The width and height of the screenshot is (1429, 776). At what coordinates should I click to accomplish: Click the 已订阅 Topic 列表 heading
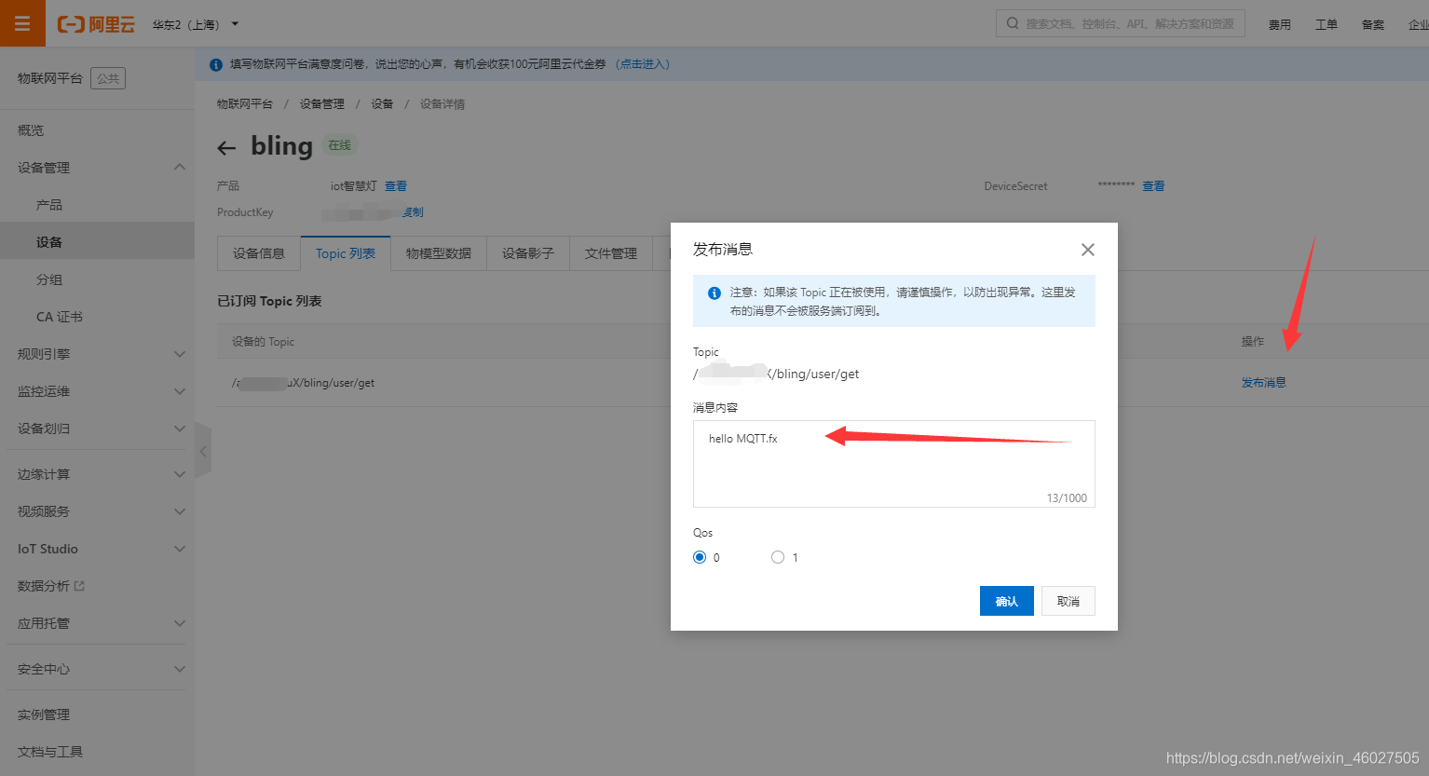point(269,301)
